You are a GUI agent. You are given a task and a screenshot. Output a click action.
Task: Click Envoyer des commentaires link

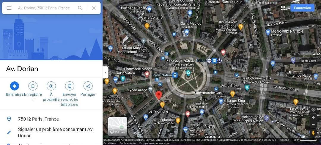[154, 143]
